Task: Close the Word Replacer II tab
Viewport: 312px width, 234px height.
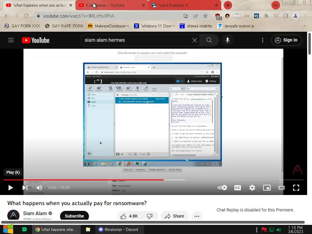Action: coord(216,5)
